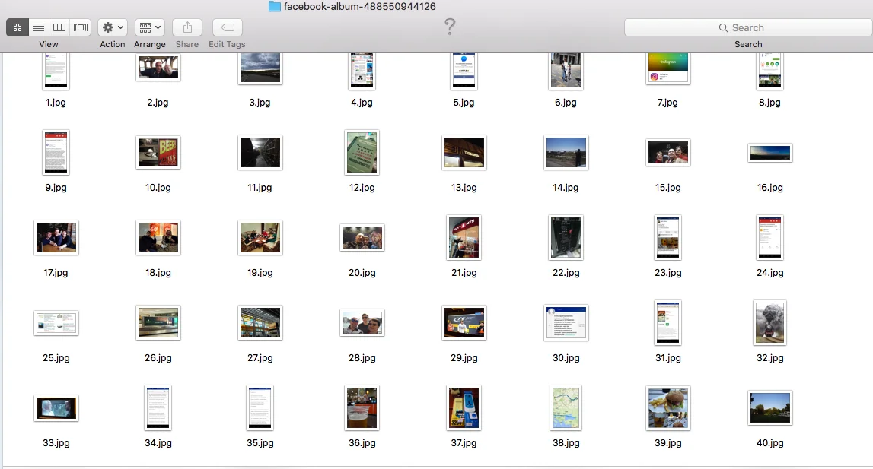
Task: Select the 39.jpg burger photo thumbnail
Action: [x=668, y=407]
